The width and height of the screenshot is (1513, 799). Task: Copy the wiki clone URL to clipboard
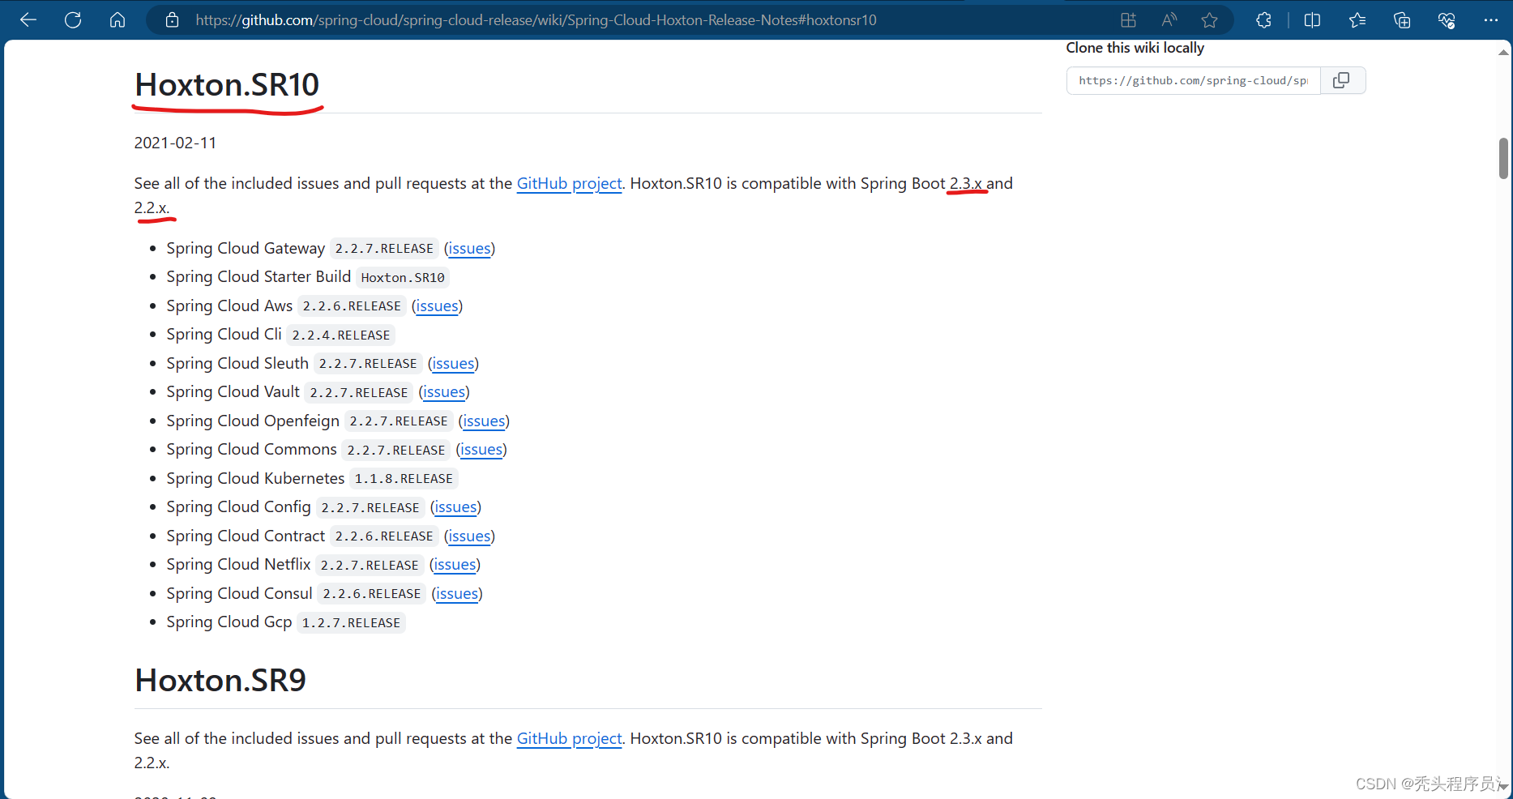point(1342,80)
